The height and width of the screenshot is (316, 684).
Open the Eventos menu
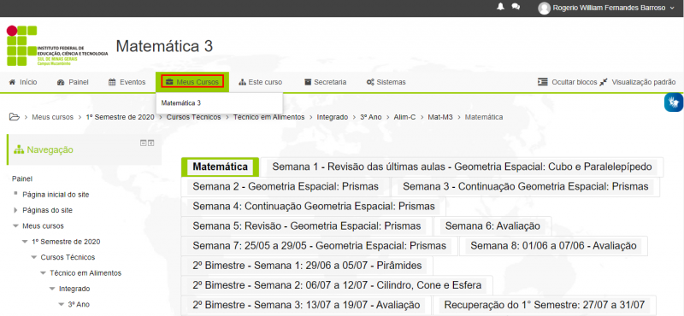tap(127, 82)
